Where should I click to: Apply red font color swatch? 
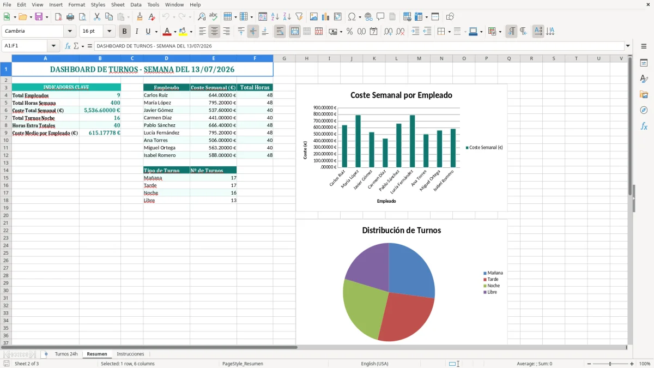pos(167,32)
